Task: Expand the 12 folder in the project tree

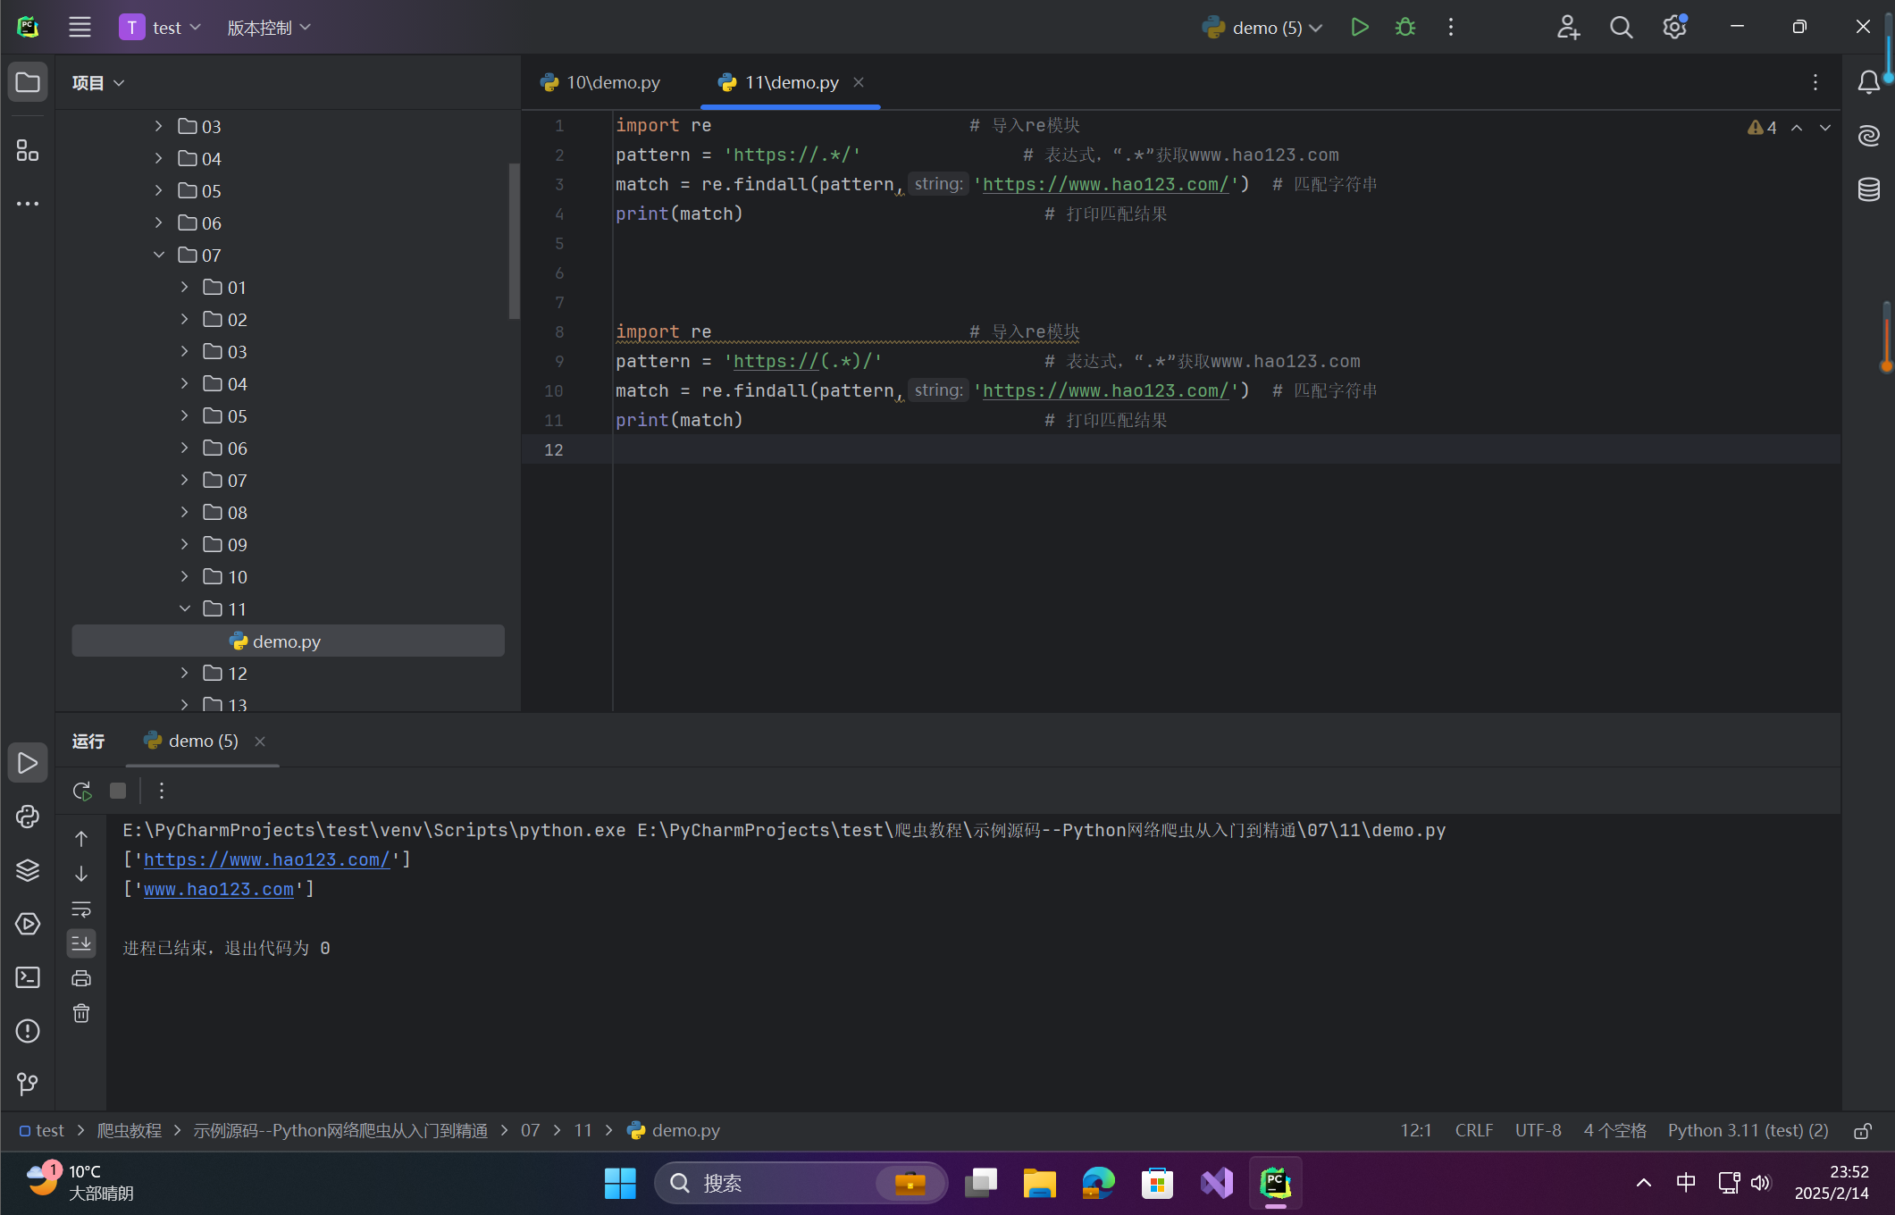Action: (185, 674)
